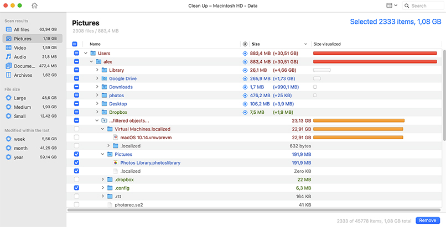This screenshot has height=227, width=446.
Task: Expand the Library folder
Action: (x=97, y=70)
